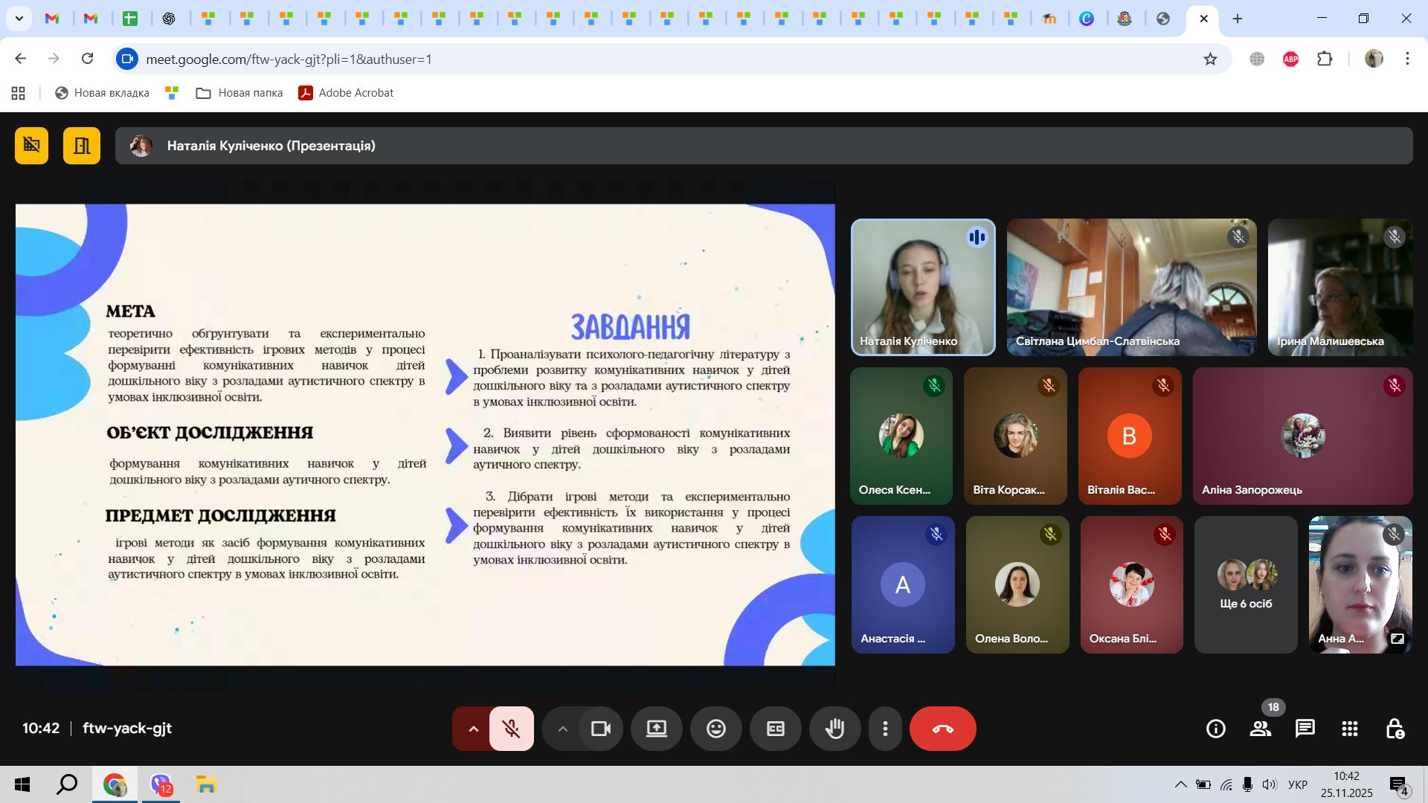
Task: Select Аліна Запорожець participant tile
Action: point(1302,436)
